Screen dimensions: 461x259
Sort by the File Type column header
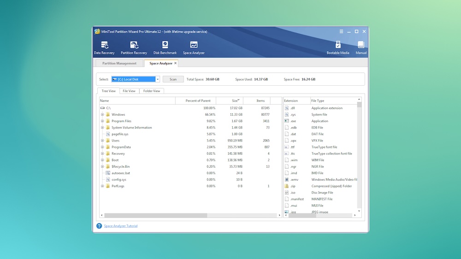[x=333, y=100]
